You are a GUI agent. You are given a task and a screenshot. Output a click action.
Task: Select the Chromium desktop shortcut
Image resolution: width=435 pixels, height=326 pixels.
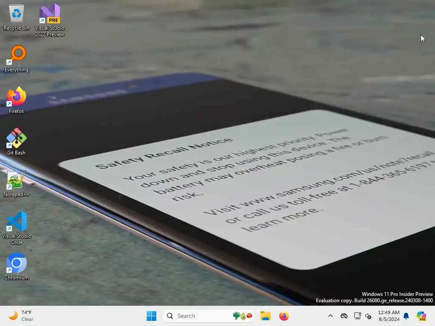pos(17,267)
